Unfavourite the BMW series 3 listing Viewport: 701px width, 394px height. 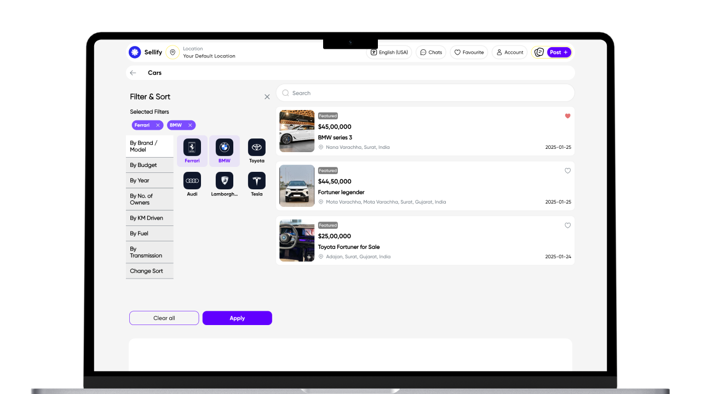point(567,116)
